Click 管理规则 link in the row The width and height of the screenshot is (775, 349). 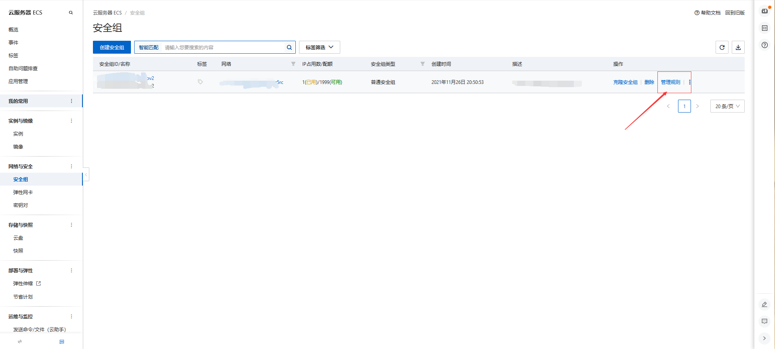(x=671, y=82)
